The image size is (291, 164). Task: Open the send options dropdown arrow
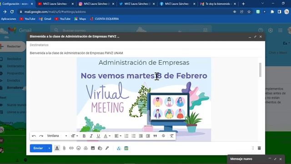click(x=50, y=148)
